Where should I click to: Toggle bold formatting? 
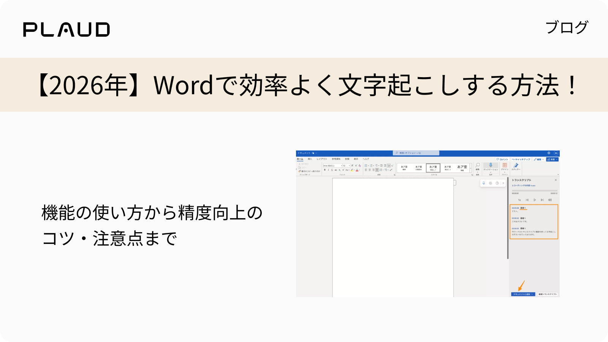click(x=325, y=170)
